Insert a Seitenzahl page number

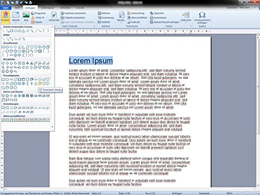[54, 17]
